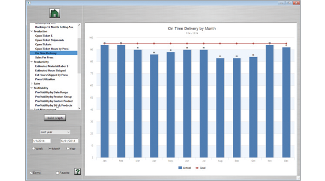Select Profitability by Date Range
Screen dimensions: 325x181
[x=52, y=92]
